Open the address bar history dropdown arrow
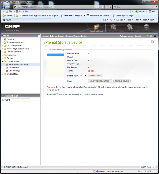 (x=99, y=7)
